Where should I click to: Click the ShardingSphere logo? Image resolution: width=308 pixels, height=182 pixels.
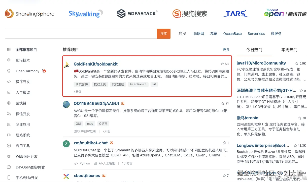[29, 14]
